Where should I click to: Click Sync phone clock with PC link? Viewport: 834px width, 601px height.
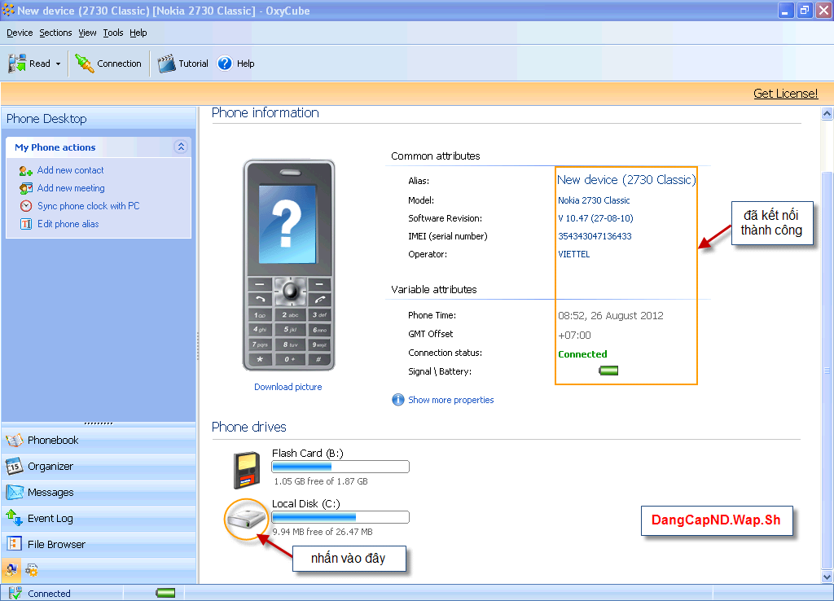[88, 206]
